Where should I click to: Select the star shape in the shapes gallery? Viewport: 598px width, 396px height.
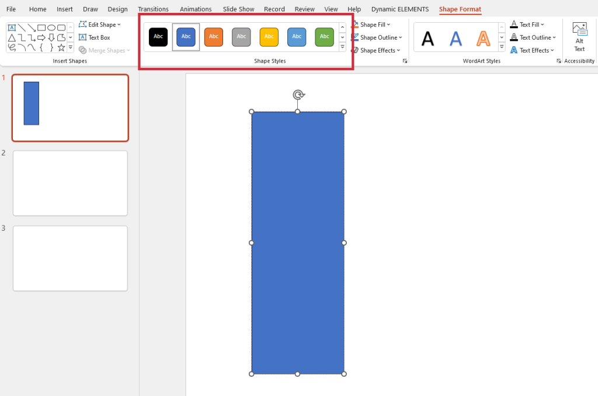61,47
